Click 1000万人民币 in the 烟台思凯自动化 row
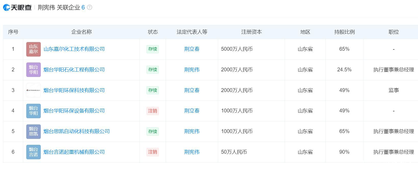The image size is (418, 170). tap(237, 132)
